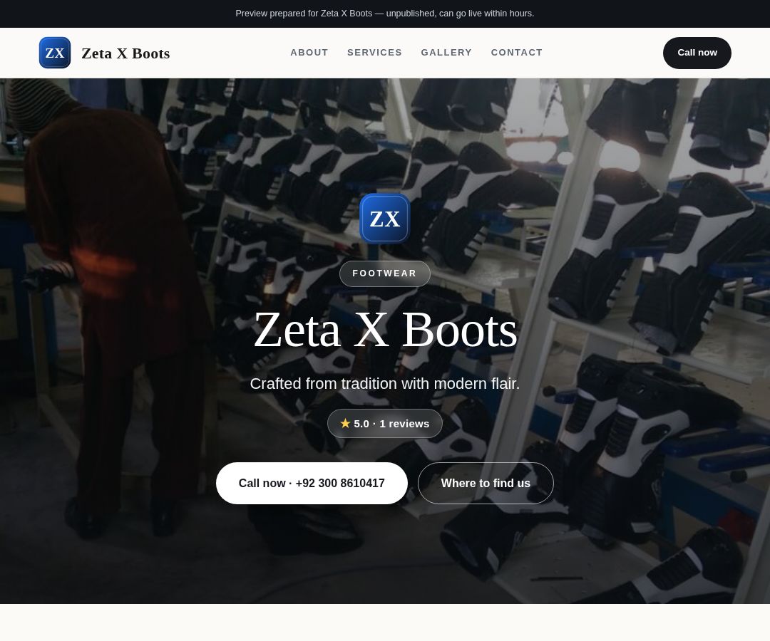770x641 pixels.
Task: Click the header Call now button
Action: [697, 53]
